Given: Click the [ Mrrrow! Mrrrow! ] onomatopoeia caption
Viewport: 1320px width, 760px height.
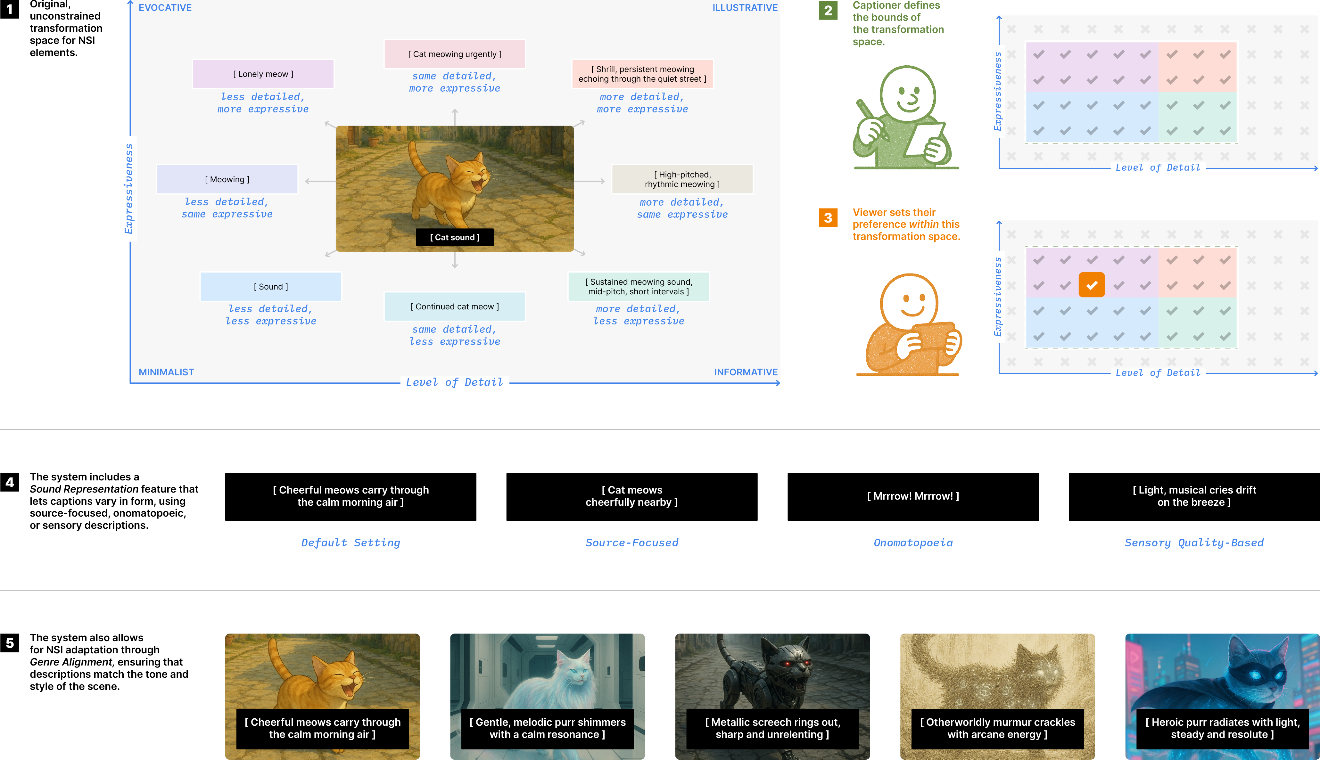Looking at the screenshot, I should (913, 496).
